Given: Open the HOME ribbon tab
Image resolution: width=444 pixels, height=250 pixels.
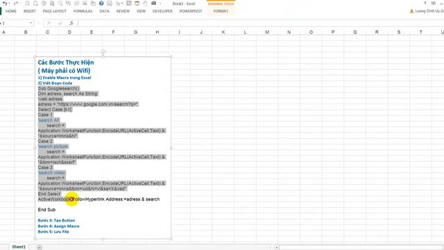Looking at the screenshot, I should pyautogui.click(x=11, y=11).
